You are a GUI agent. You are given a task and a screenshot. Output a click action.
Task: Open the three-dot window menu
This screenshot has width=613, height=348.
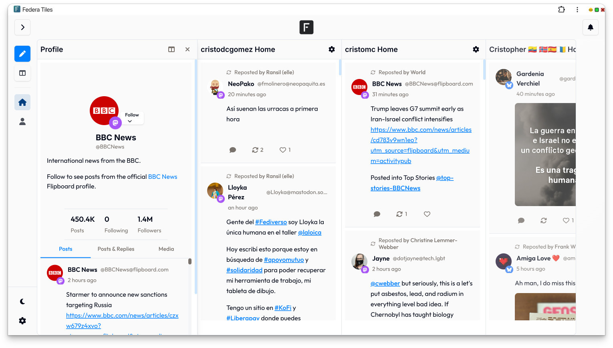coord(577,10)
